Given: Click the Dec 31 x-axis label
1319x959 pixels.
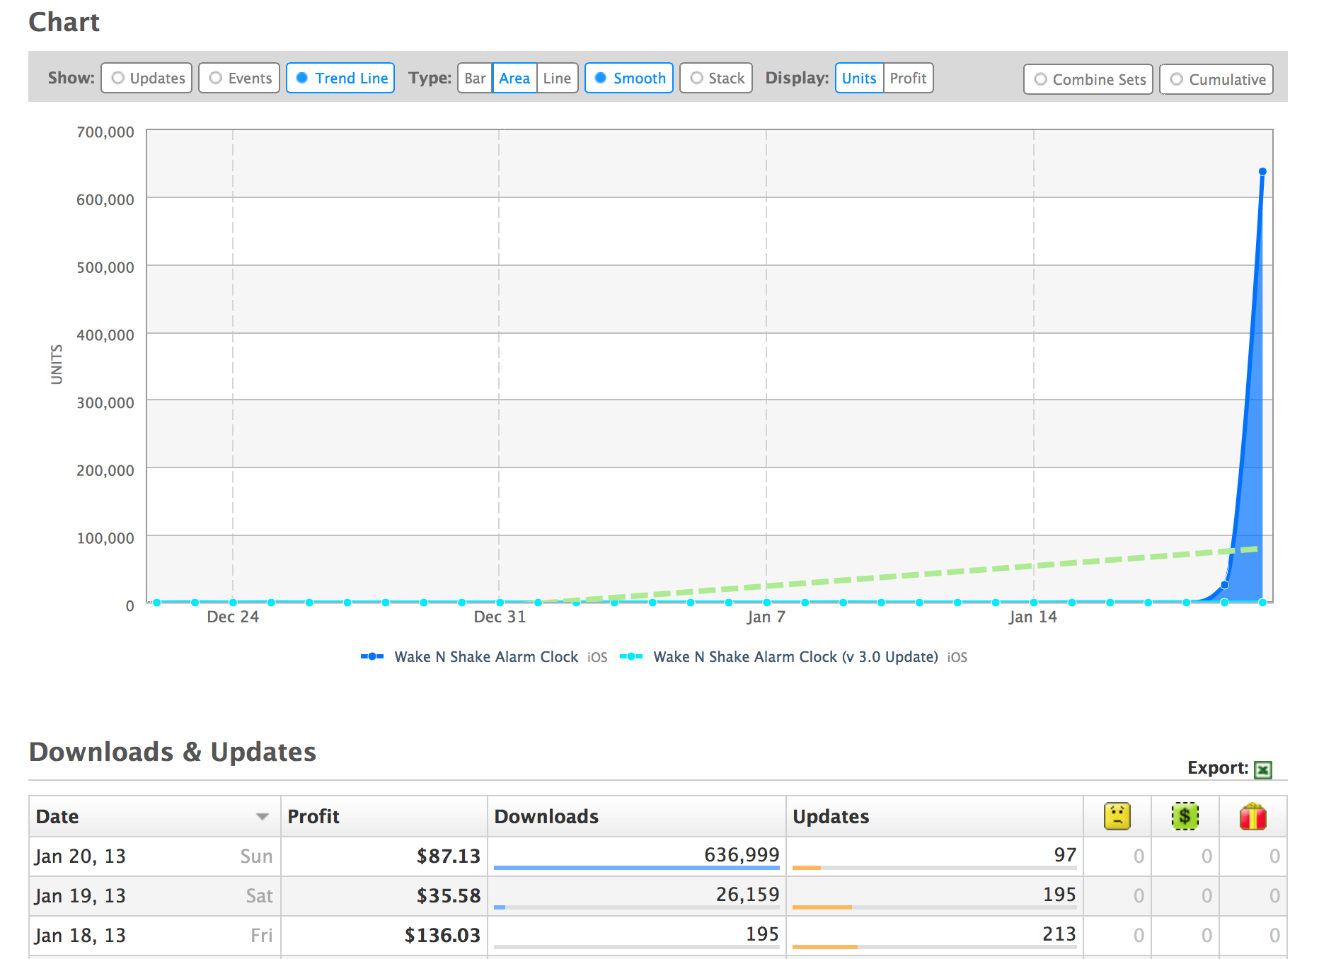Looking at the screenshot, I should [500, 617].
